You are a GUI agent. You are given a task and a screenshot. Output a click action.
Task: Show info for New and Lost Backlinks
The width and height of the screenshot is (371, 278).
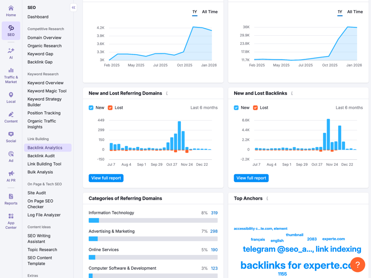pyautogui.click(x=292, y=94)
